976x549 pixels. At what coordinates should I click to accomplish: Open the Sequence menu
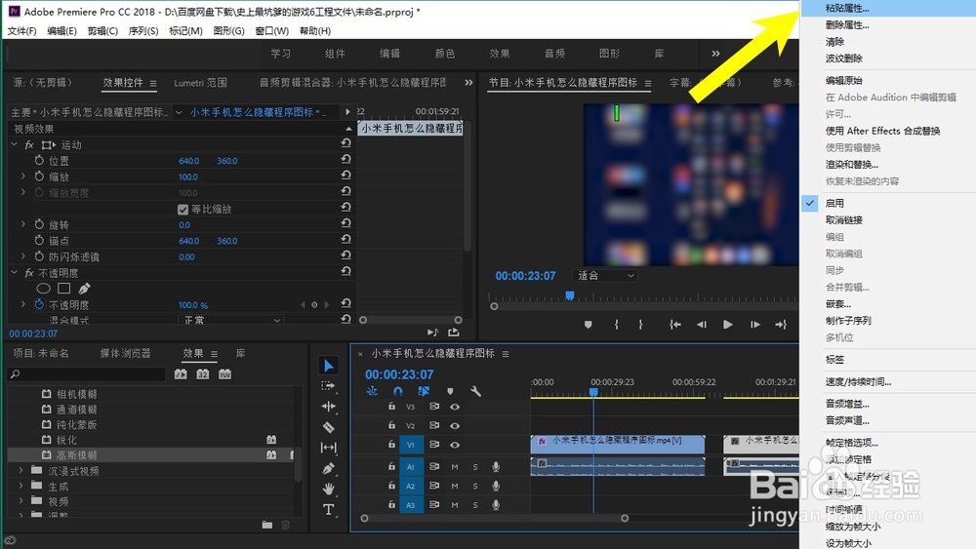point(143,30)
